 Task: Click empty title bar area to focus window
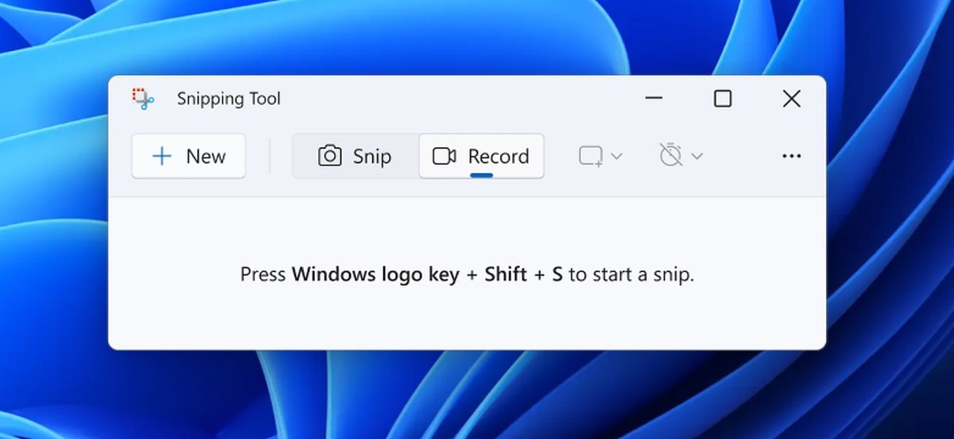pyautogui.click(x=461, y=99)
